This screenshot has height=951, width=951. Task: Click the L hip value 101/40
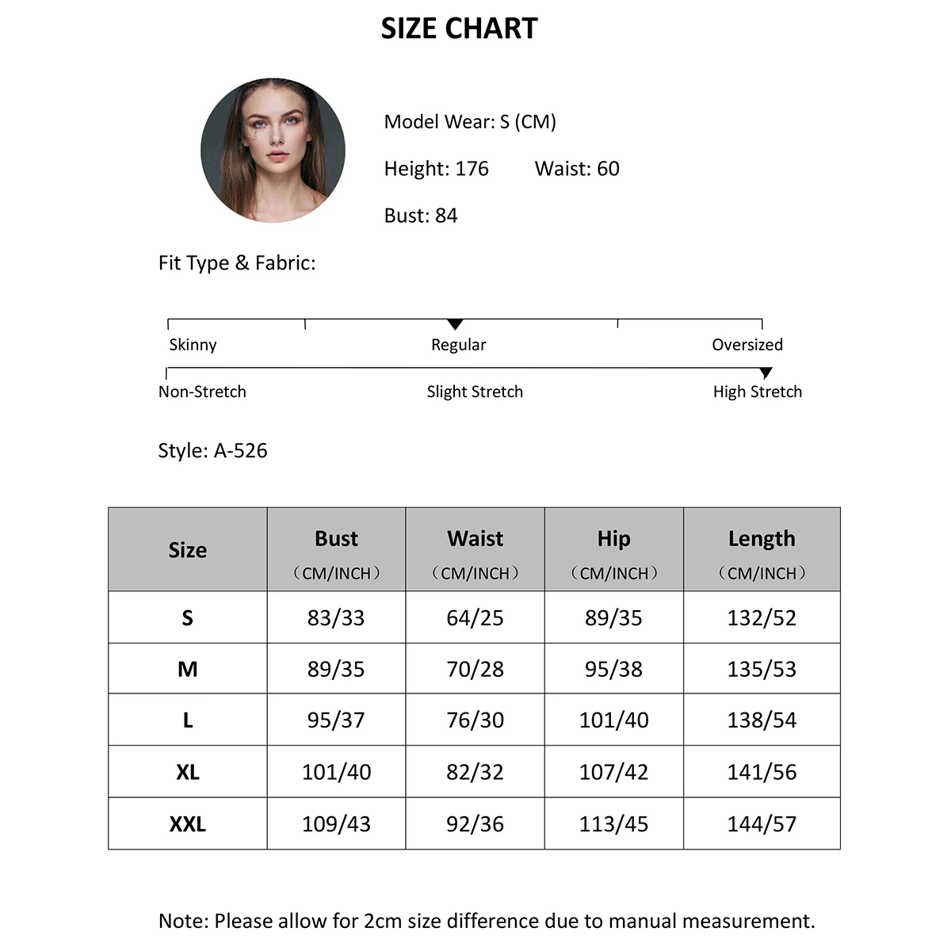[613, 720]
